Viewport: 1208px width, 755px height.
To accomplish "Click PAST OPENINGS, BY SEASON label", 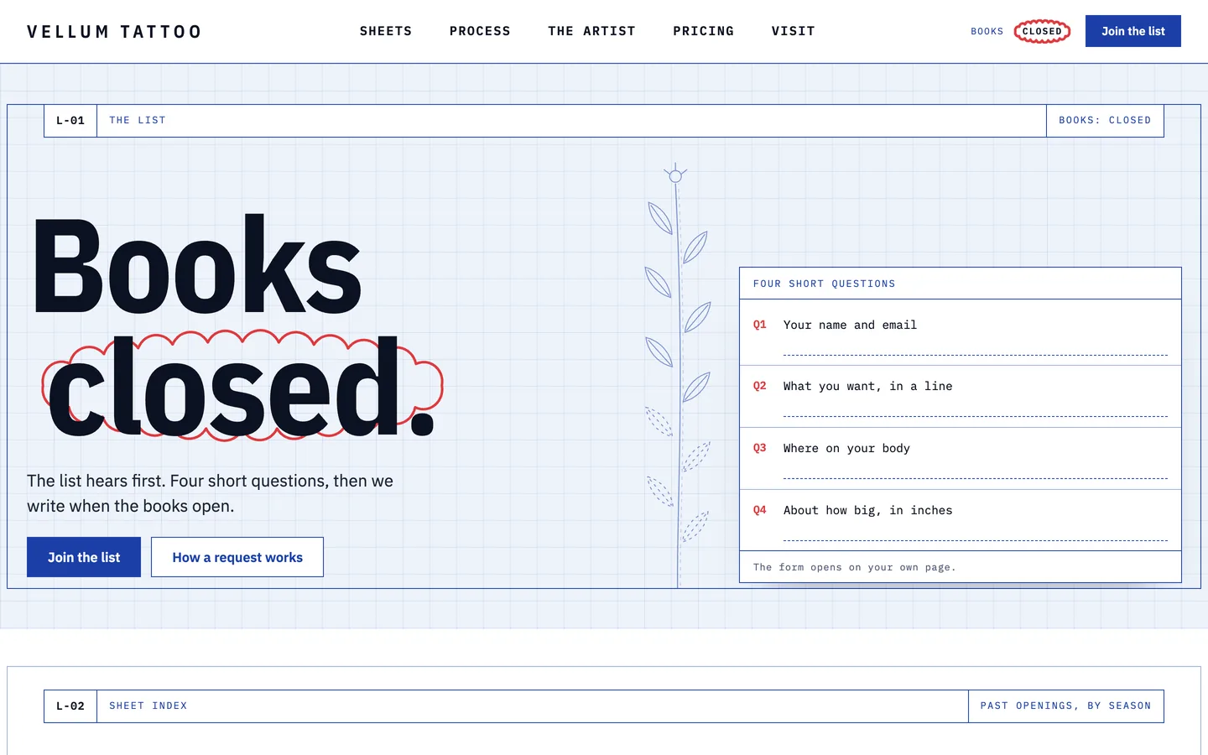I will 1065,706.
